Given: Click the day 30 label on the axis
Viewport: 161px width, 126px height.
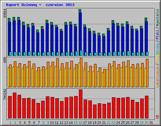Looking at the screenshot, I should (146, 123).
